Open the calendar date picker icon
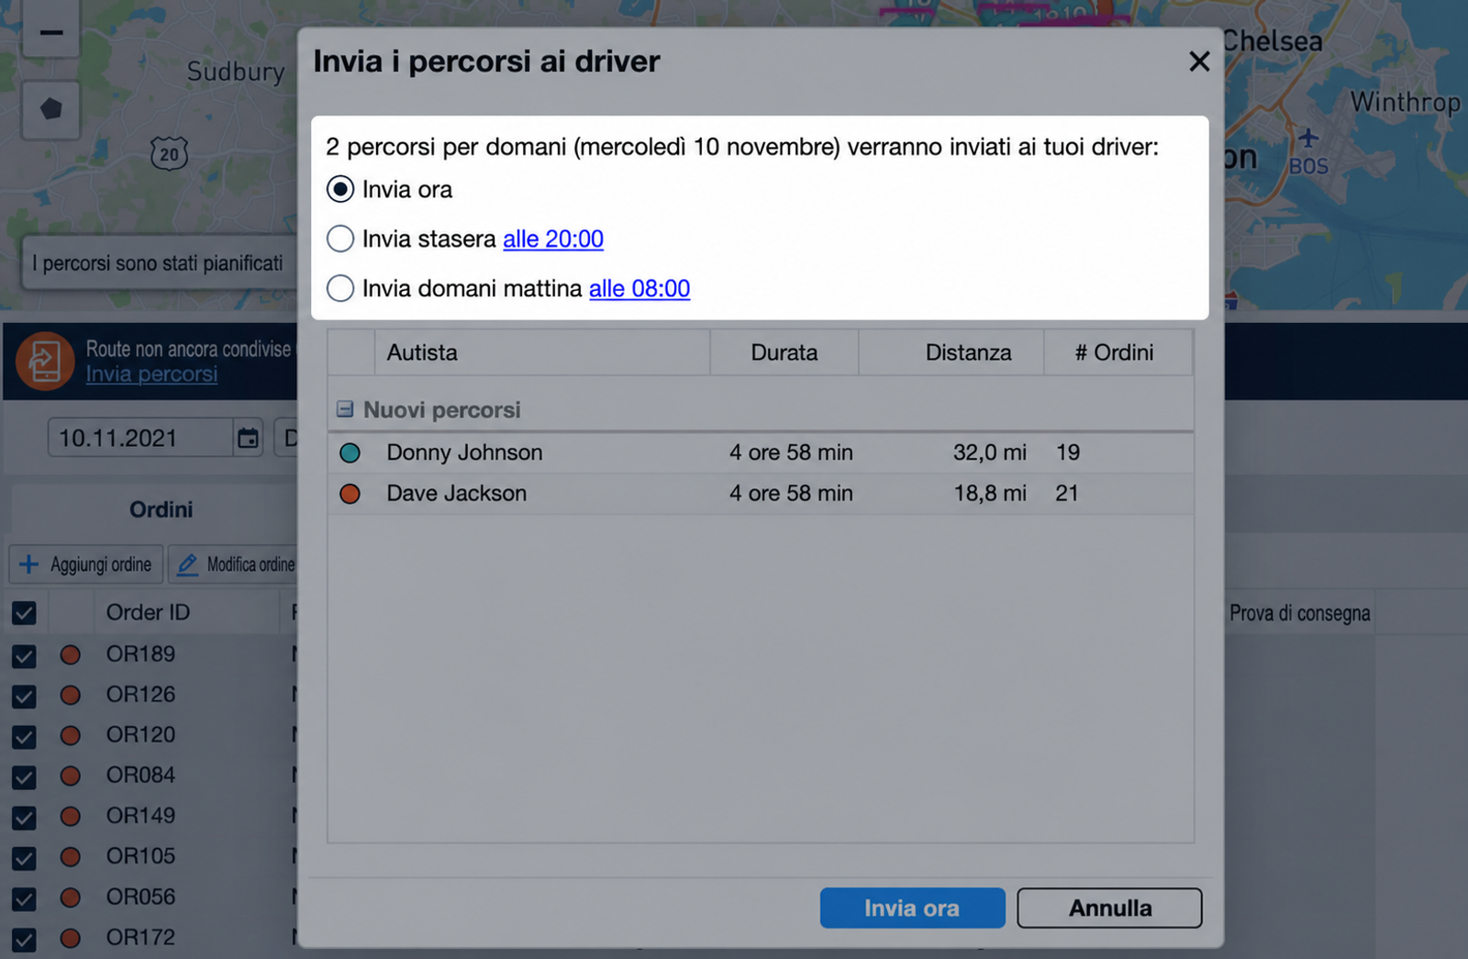Image resolution: width=1468 pixels, height=959 pixels. tap(249, 438)
